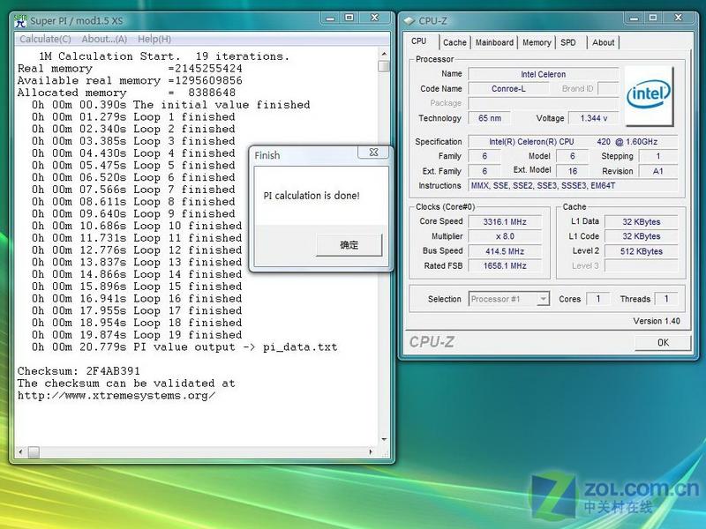This screenshot has height=529, width=706.
Task: Click the L1 Code value 32 KBytes
Action: click(642, 236)
